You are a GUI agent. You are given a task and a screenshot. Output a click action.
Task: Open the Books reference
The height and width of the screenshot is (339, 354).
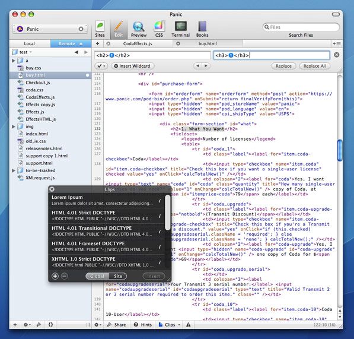pos(202,29)
